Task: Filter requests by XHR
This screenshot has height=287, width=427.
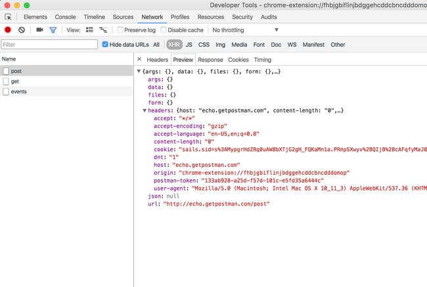Action: tap(174, 45)
